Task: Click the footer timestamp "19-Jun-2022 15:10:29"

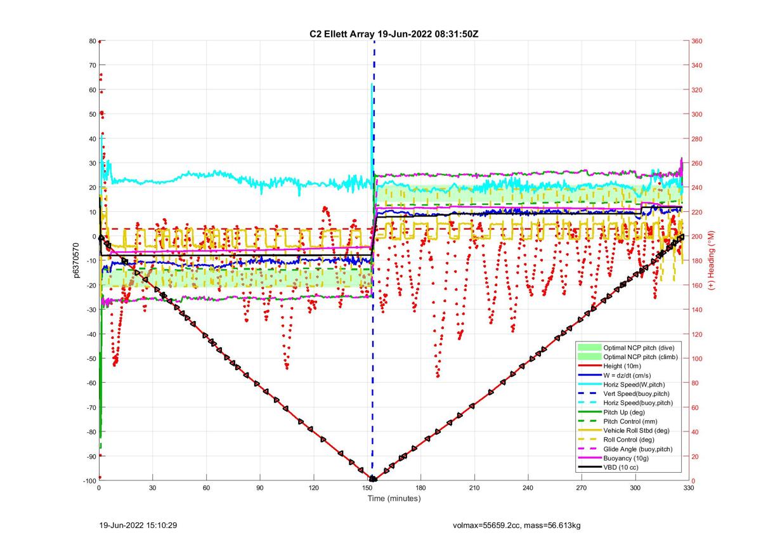Action: pyautogui.click(x=138, y=525)
